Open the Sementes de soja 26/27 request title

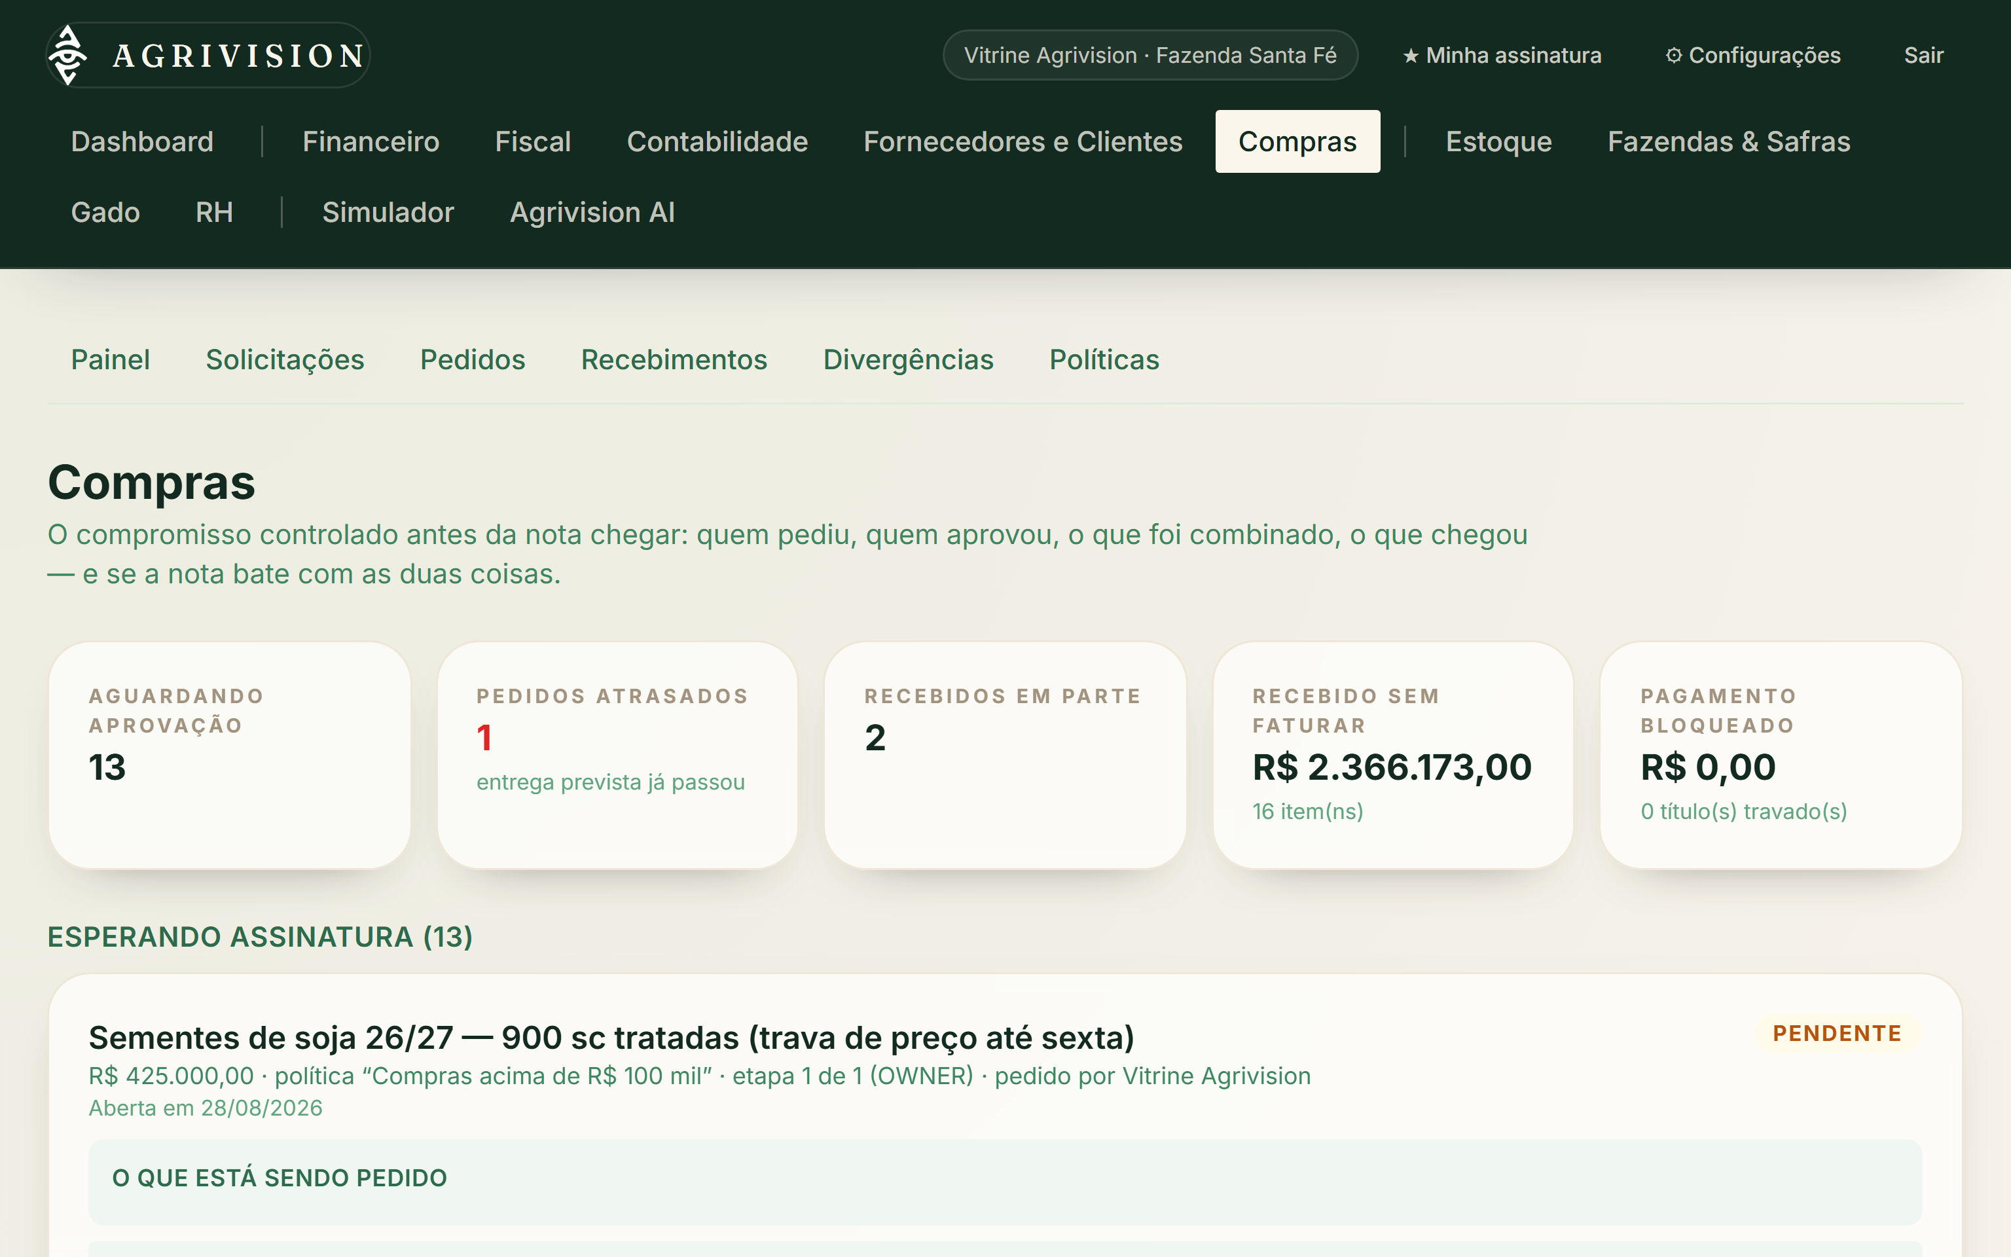pos(611,1038)
